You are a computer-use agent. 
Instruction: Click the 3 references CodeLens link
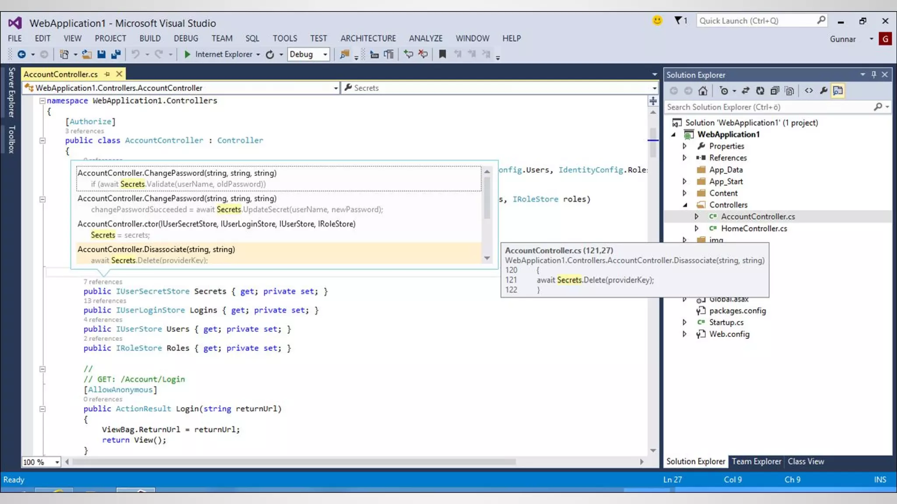point(85,131)
